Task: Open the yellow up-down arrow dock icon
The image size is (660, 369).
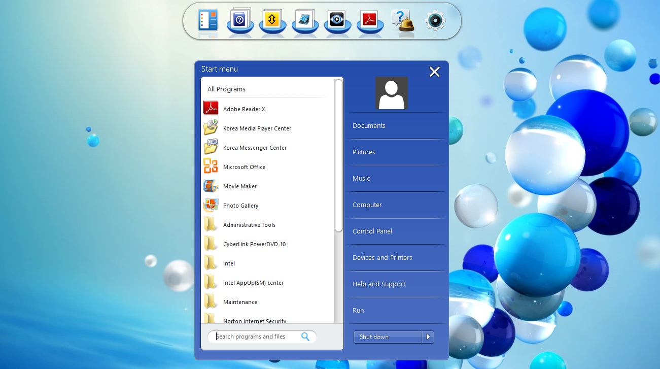Action: point(272,20)
